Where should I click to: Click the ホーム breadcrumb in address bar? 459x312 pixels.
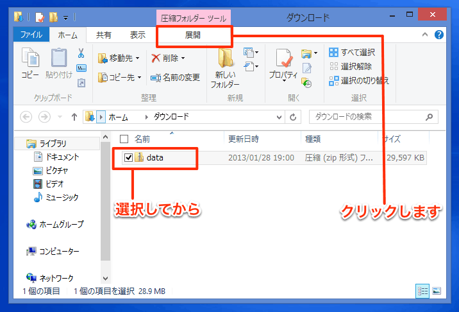coord(118,117)
